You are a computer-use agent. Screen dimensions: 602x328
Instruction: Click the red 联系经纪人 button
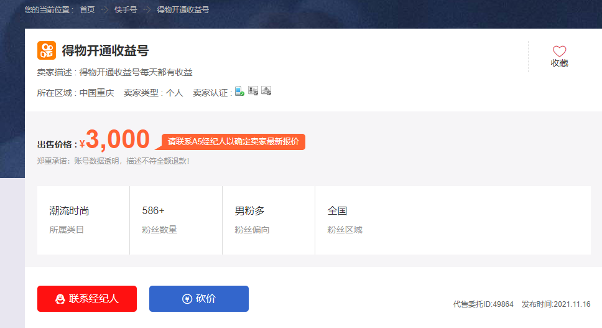[87, 299]
